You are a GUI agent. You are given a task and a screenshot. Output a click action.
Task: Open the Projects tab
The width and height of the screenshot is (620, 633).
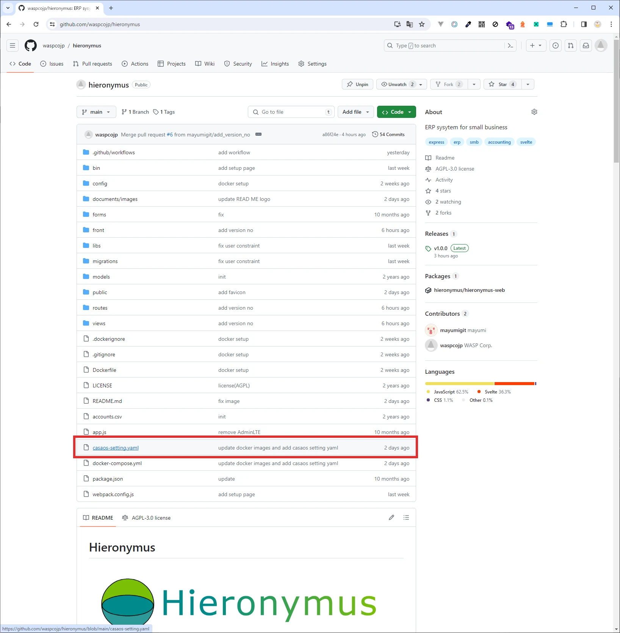tap(172, 64)
